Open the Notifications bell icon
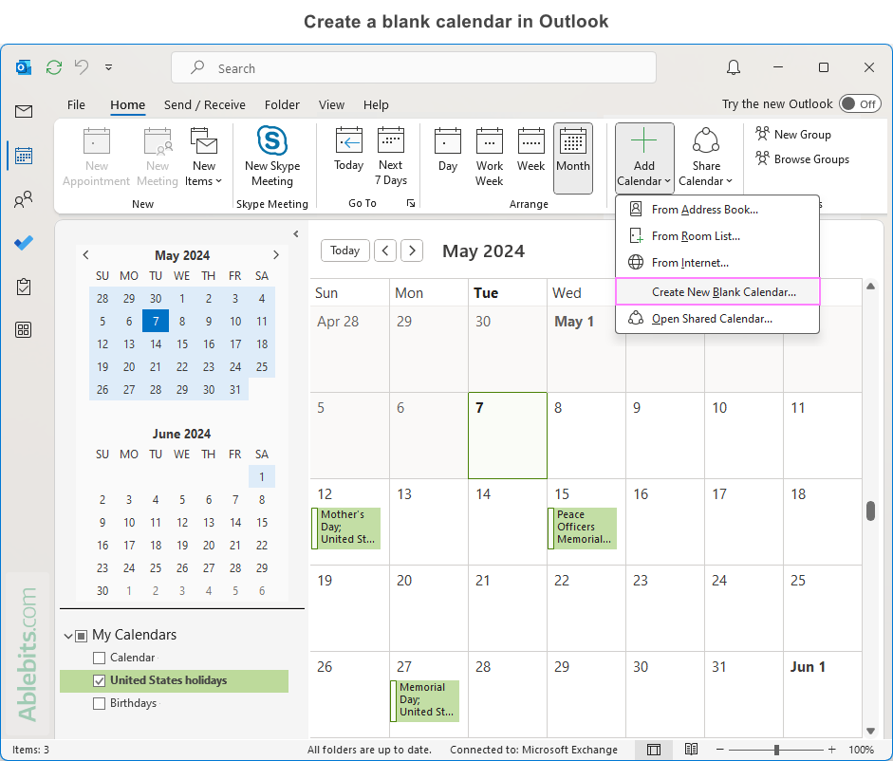This screenshot has height=761, width=893. point(732,67)
